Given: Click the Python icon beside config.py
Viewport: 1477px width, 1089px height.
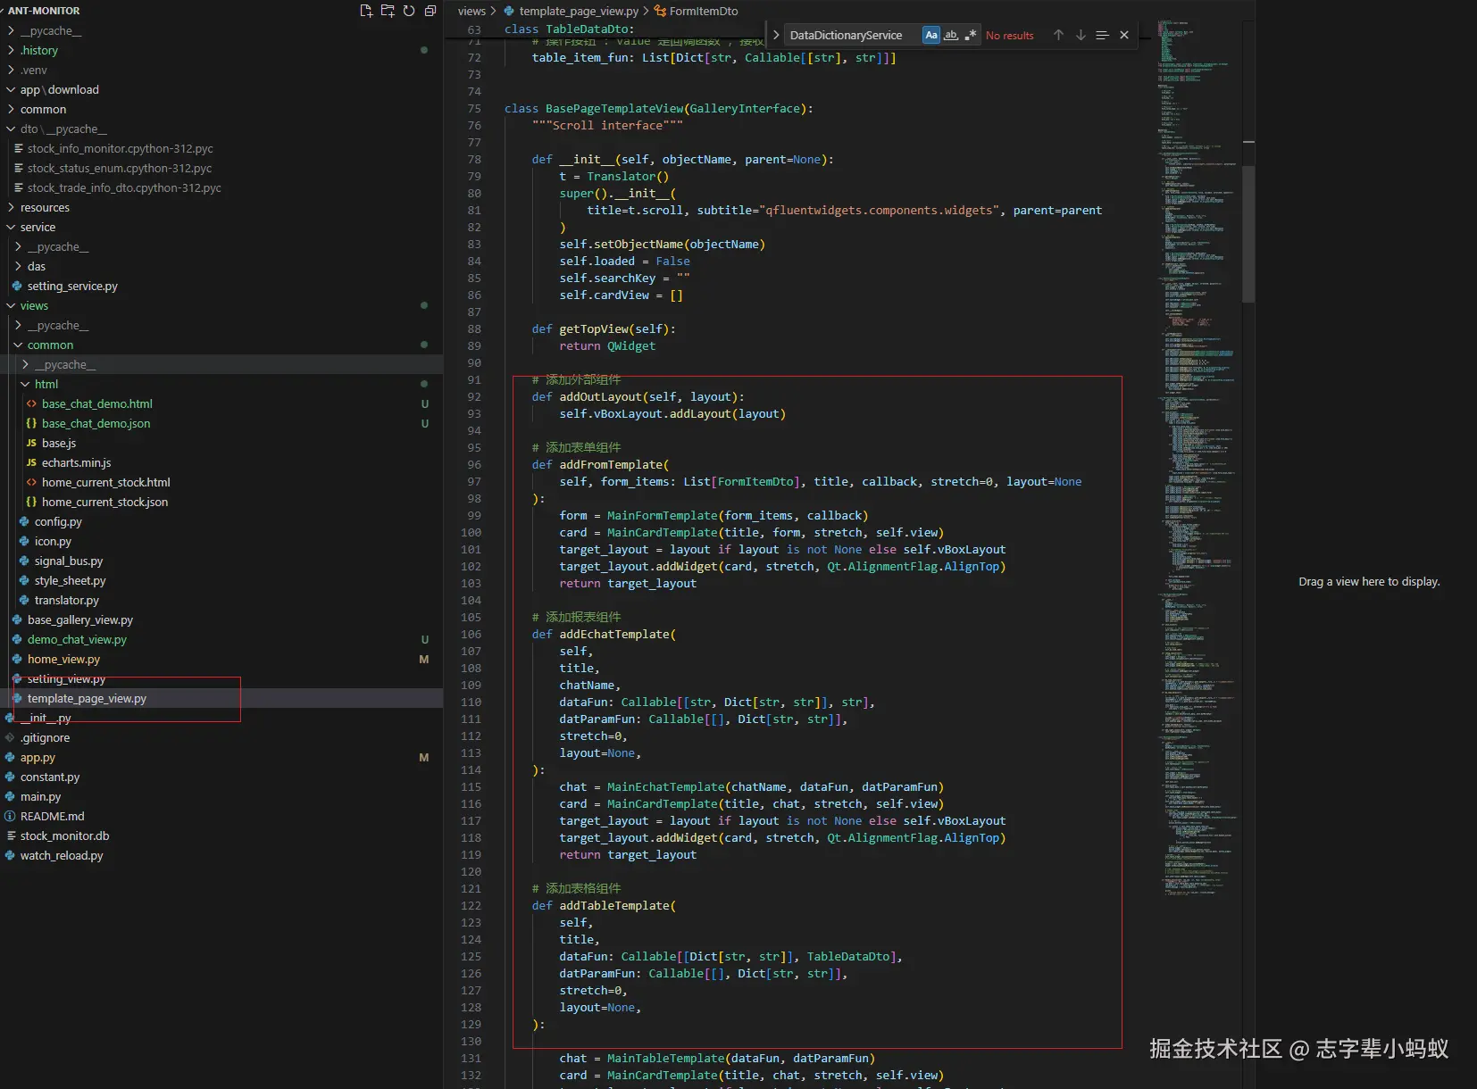Looking at the screenshot, I should point(24,521).
